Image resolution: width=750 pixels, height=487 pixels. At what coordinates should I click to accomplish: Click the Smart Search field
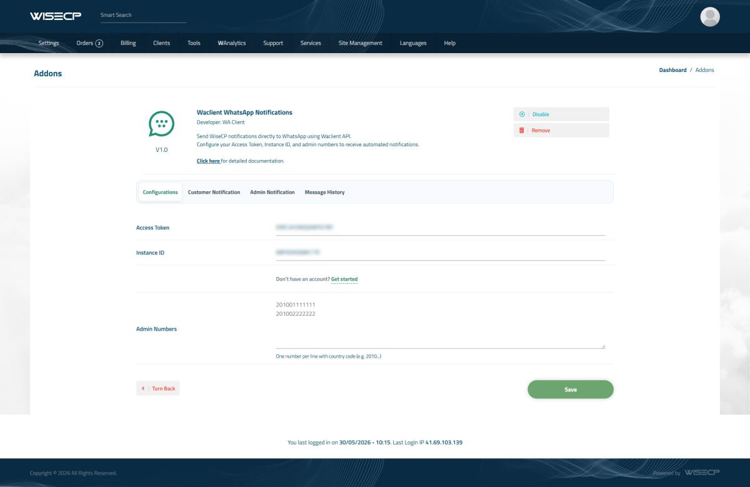143,15
